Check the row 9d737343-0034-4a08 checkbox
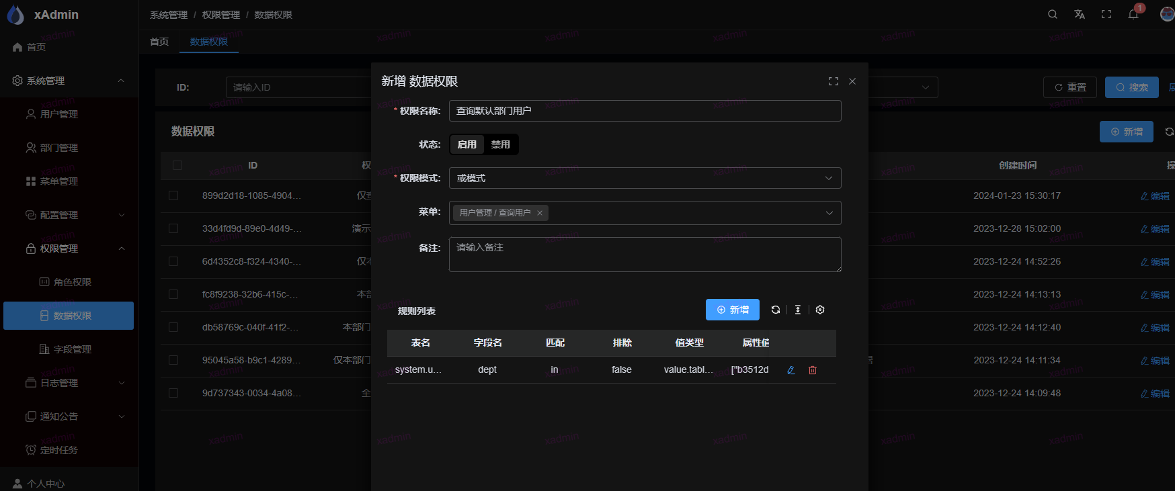The height and width of the screenshot is (491, 1175). 173,393
